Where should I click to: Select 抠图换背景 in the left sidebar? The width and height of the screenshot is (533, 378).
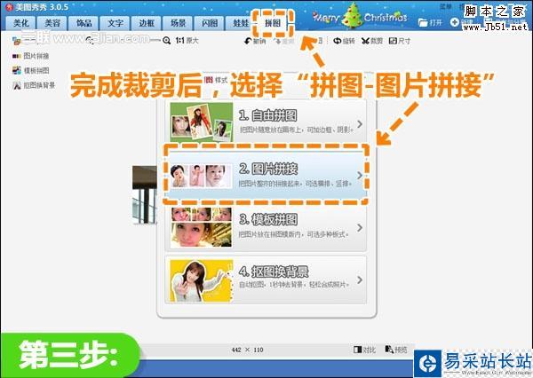pos(34,85)
